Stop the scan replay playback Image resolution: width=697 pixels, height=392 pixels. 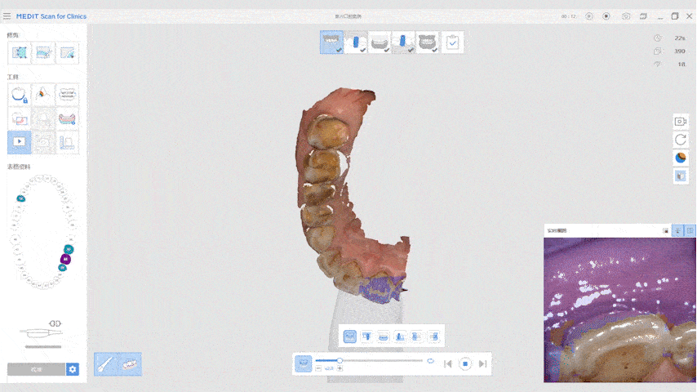point(465,363)
